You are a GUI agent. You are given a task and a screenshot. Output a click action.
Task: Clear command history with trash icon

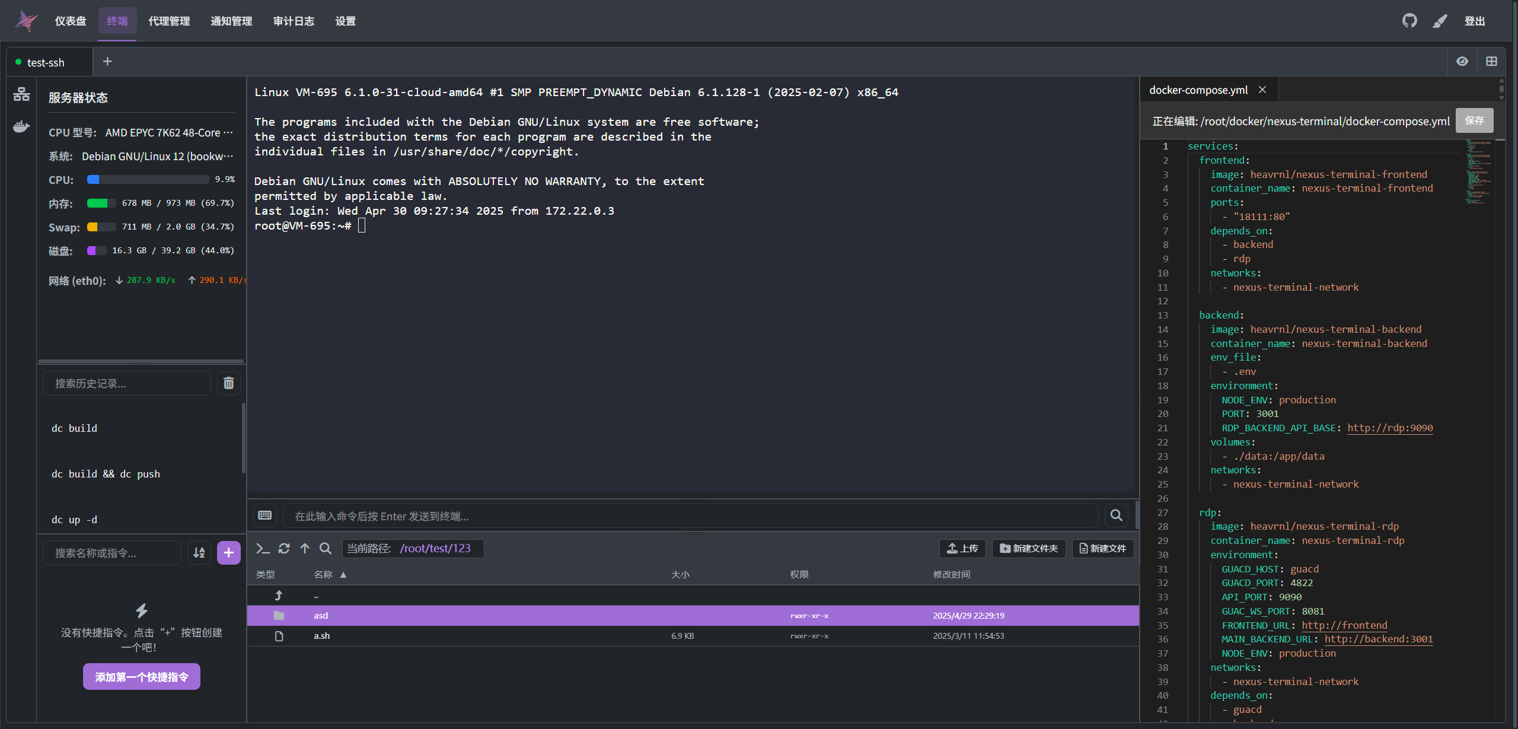(228, 383)
